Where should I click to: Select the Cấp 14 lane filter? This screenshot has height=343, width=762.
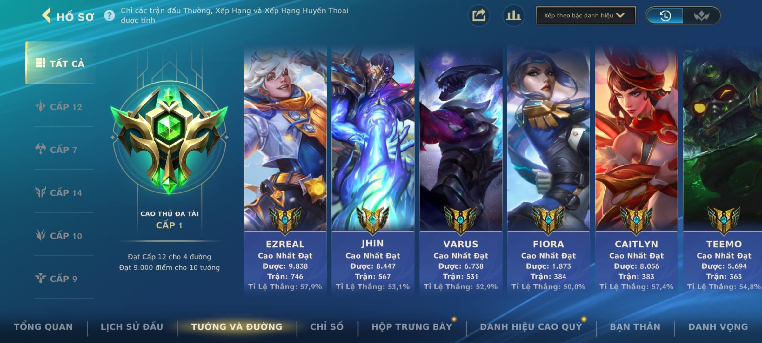(x=60, y=192)
